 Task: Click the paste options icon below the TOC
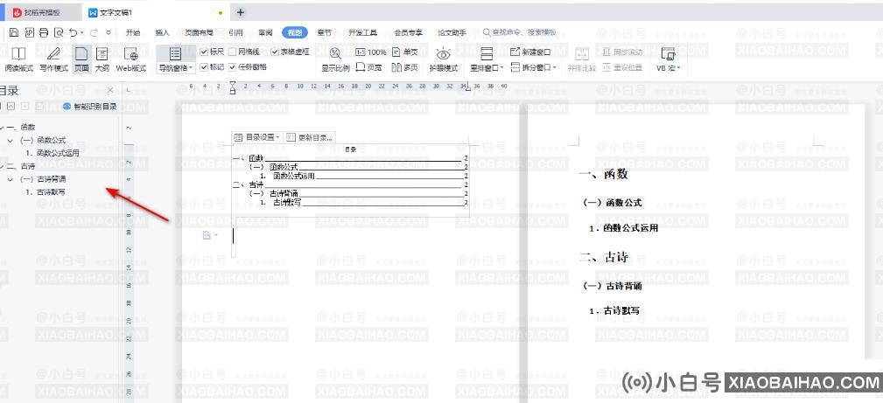207,235
